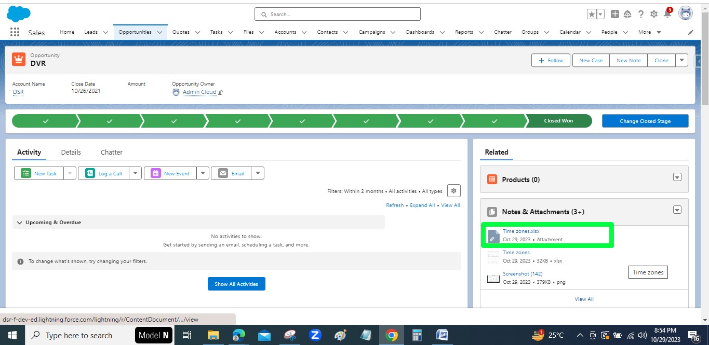Viewport: 709px width, 345px height.
Task: Click the Refresh activities link
Action: tap(395, 205)
